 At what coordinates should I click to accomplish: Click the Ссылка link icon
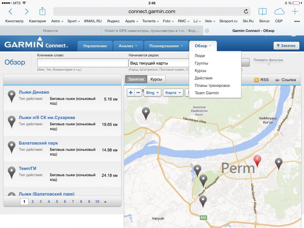(x=277, y=80)
